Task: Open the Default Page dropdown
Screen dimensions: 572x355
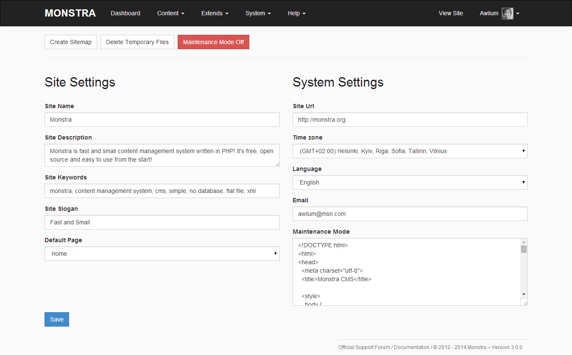Action: [162, 254]
